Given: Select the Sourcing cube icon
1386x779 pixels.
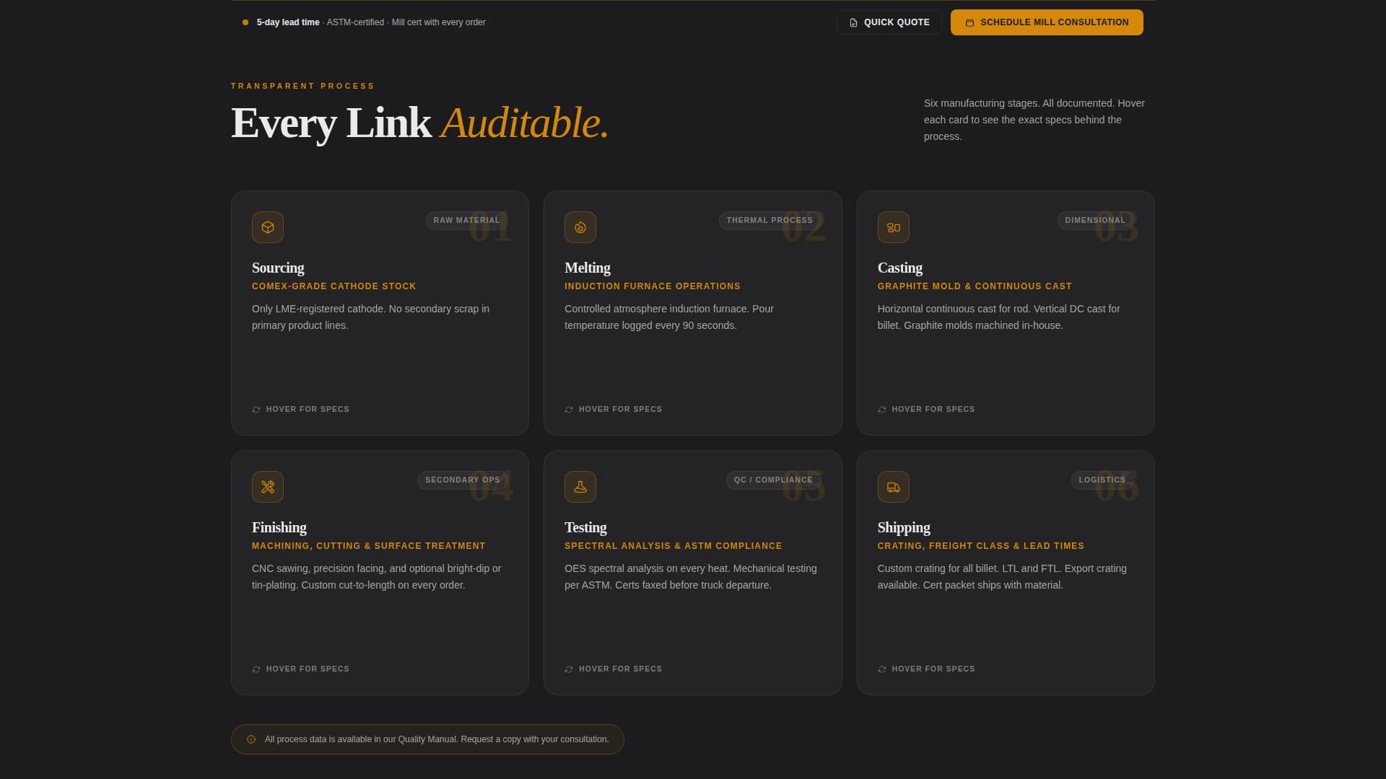Looking at the screenshot, I should point(267,226).
